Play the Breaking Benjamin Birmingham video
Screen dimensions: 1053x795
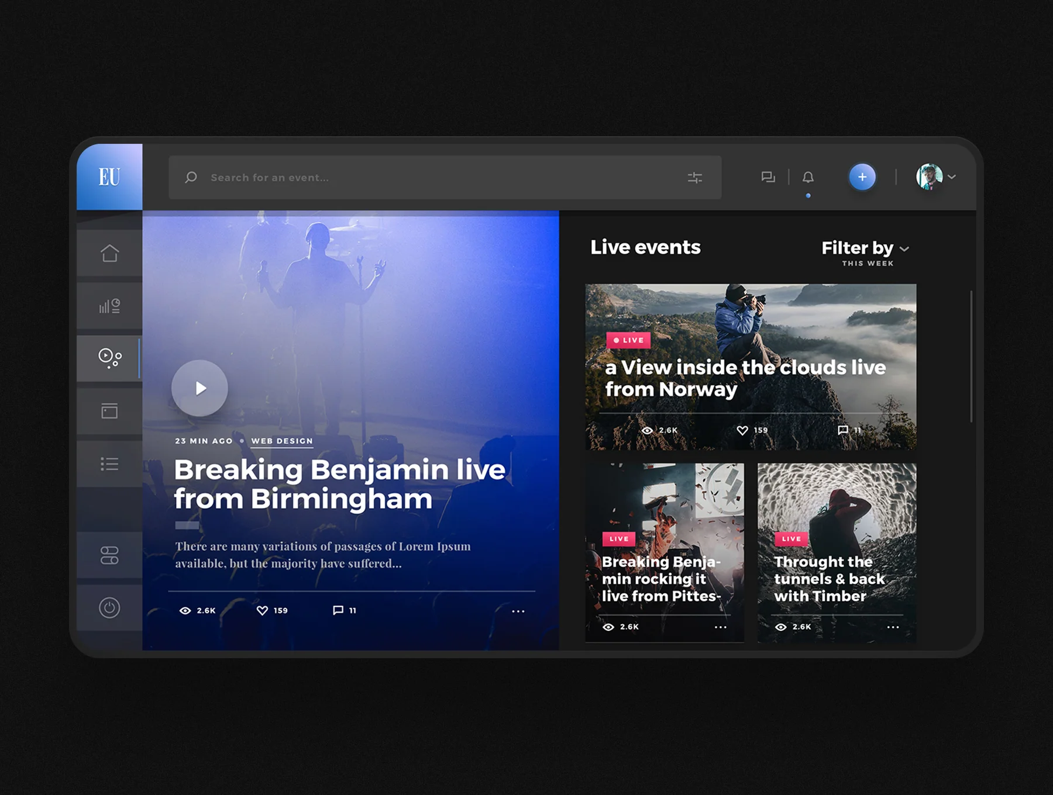tap(199, 388)
